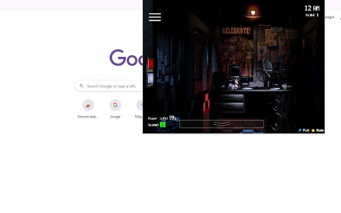Click the Night 1 label
The width and height of the screenshot is (341, 213).
pyautogui.click(x=311, y=15)
